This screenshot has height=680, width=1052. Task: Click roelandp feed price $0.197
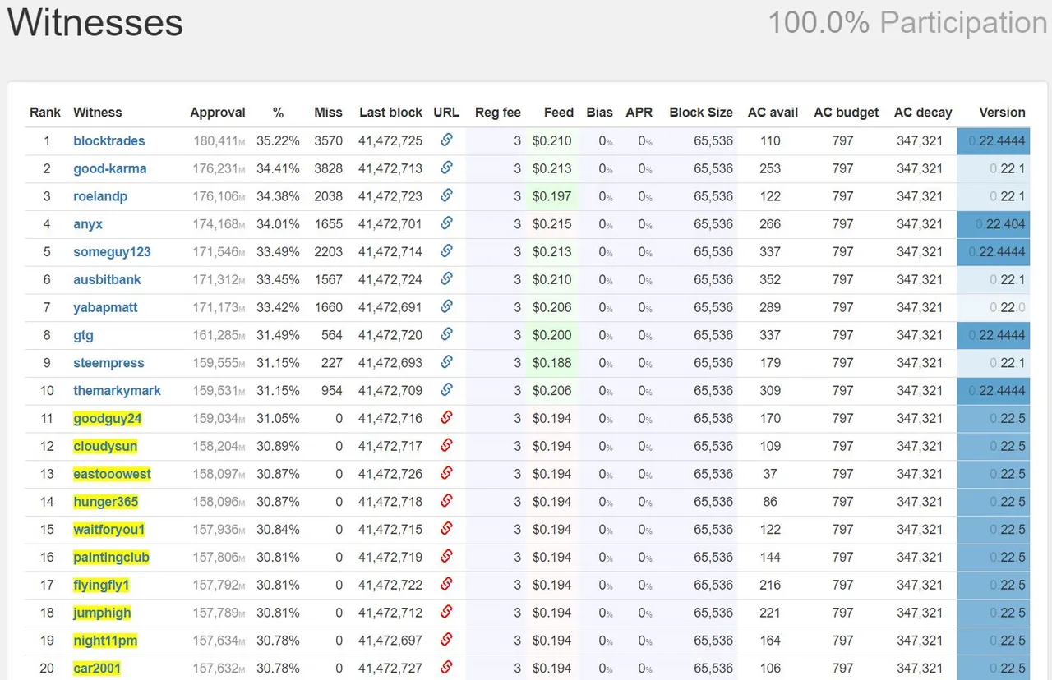[551, 196]
